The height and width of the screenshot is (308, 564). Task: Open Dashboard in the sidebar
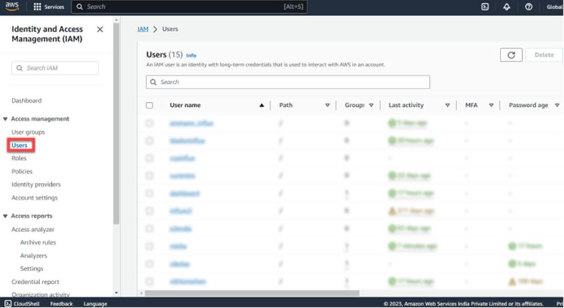pos(27,100)
